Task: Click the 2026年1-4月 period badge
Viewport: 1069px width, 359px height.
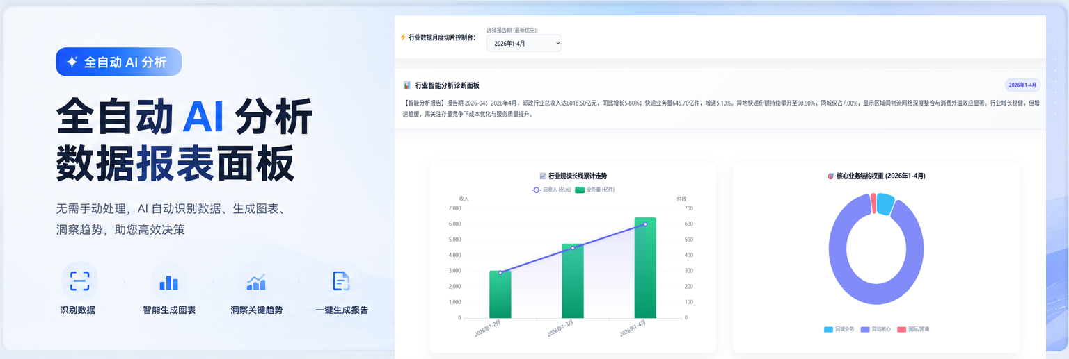Action: click(1022, 85)
